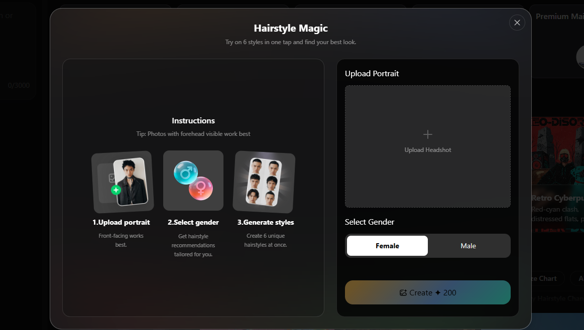Click the Upload Headshot text

(427, 150)
